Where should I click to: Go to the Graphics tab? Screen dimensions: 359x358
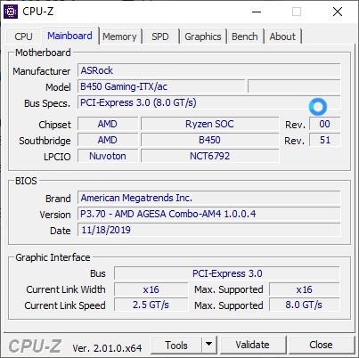(x=203, y=37)
